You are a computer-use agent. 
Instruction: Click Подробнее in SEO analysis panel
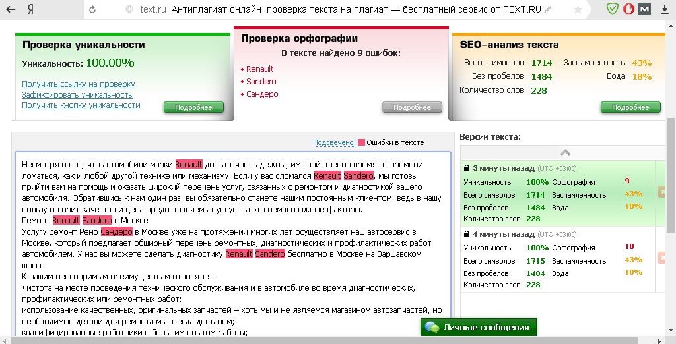630,107
